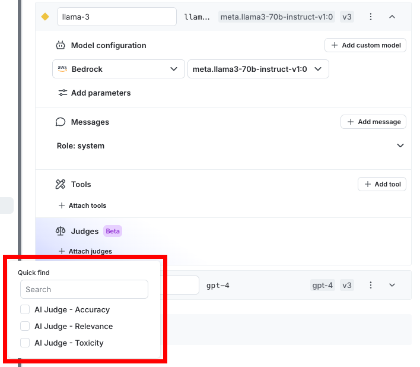Viewport: 420px width, 367px height.
Task: Check AI Judge - Toxicity
Action: pos(25,343)
